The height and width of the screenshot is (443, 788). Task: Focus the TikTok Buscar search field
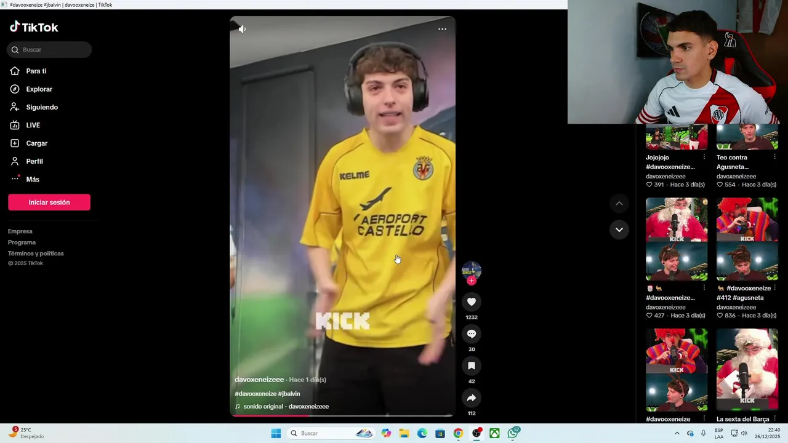click(x=49, y=50)
